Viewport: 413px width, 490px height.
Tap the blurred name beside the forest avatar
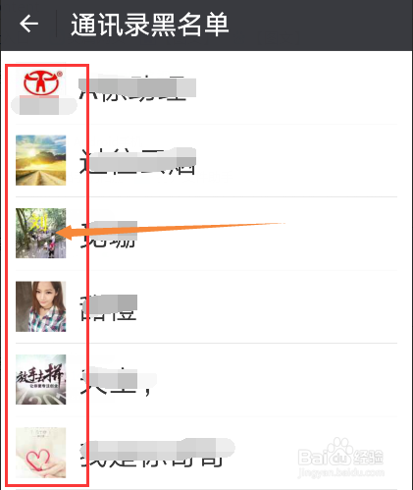109,234
